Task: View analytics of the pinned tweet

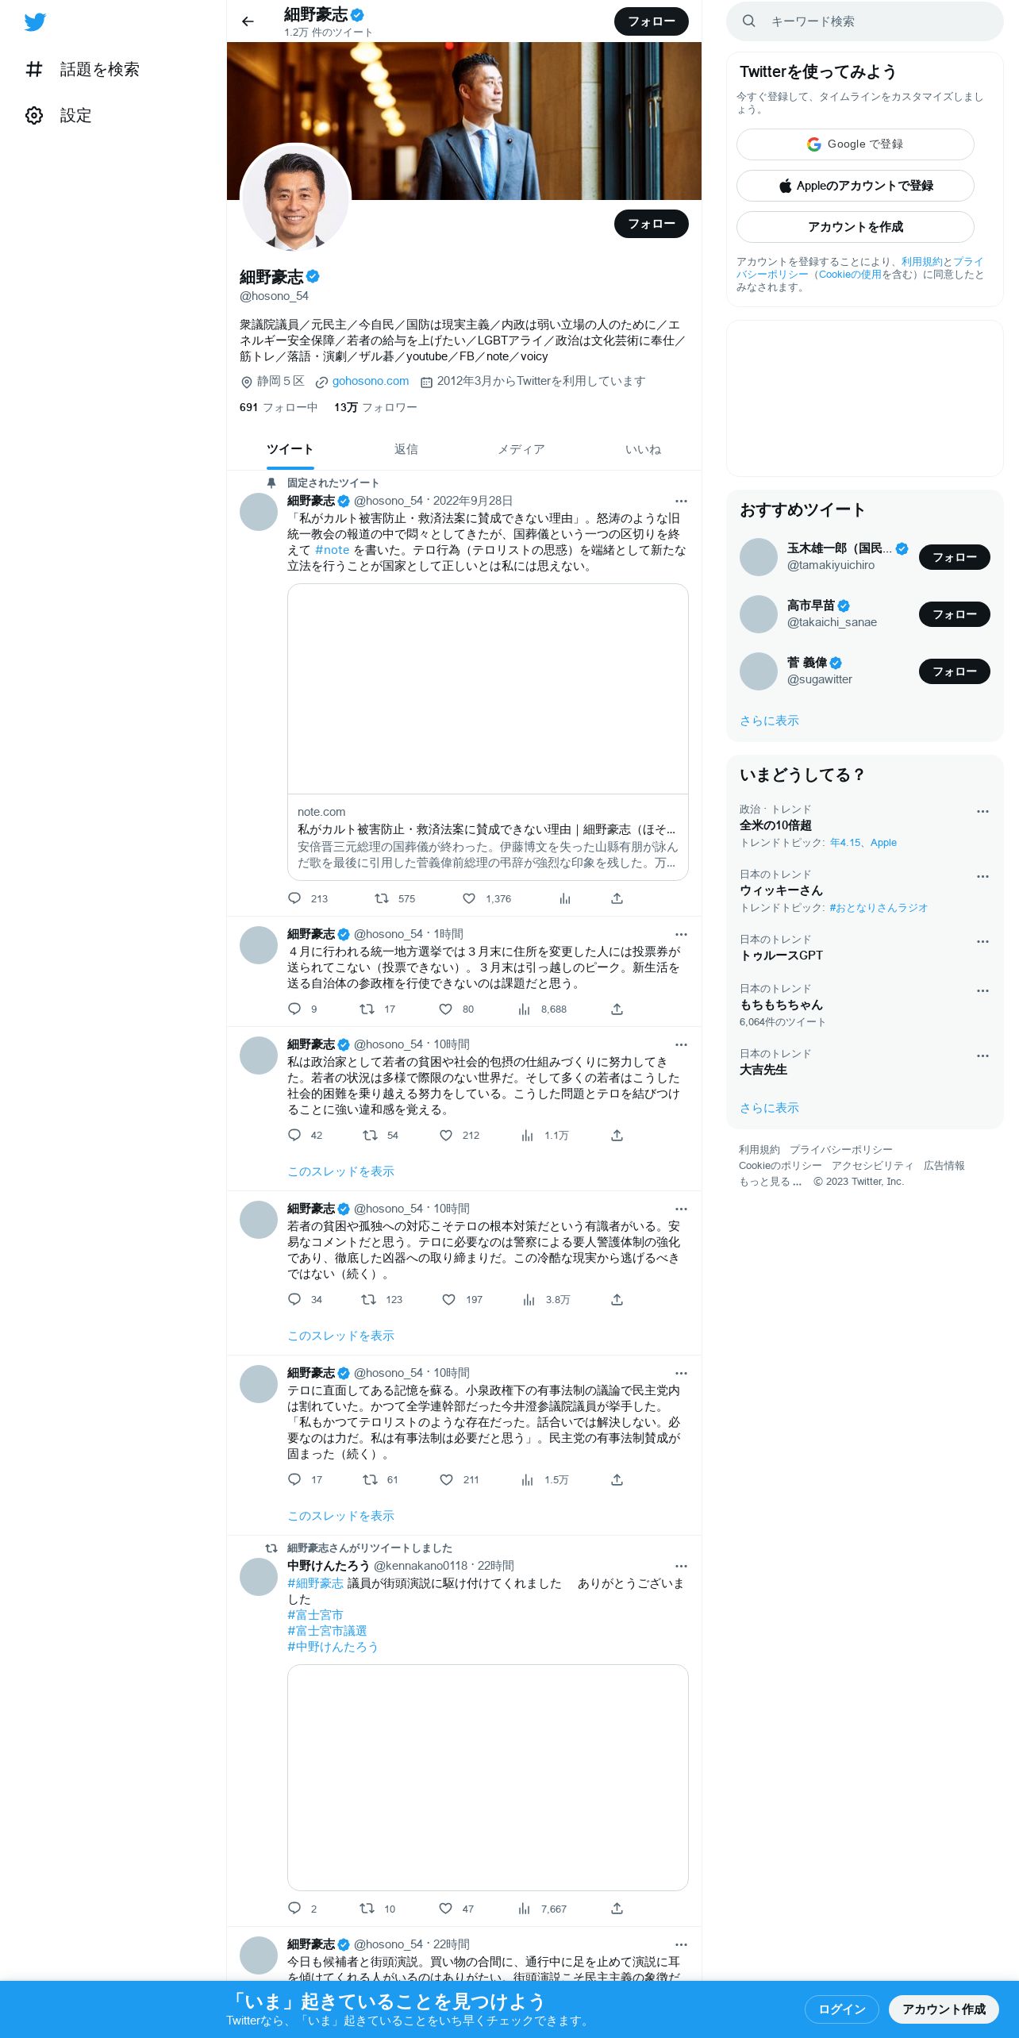Action: [565, 898]
